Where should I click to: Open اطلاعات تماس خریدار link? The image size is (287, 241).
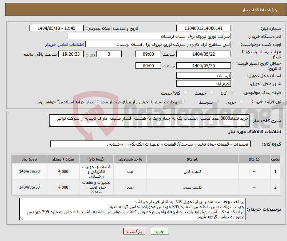64,44
